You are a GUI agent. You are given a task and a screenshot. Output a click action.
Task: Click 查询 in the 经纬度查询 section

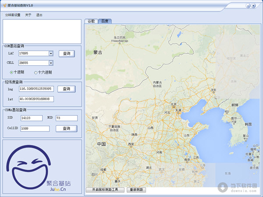67,89
